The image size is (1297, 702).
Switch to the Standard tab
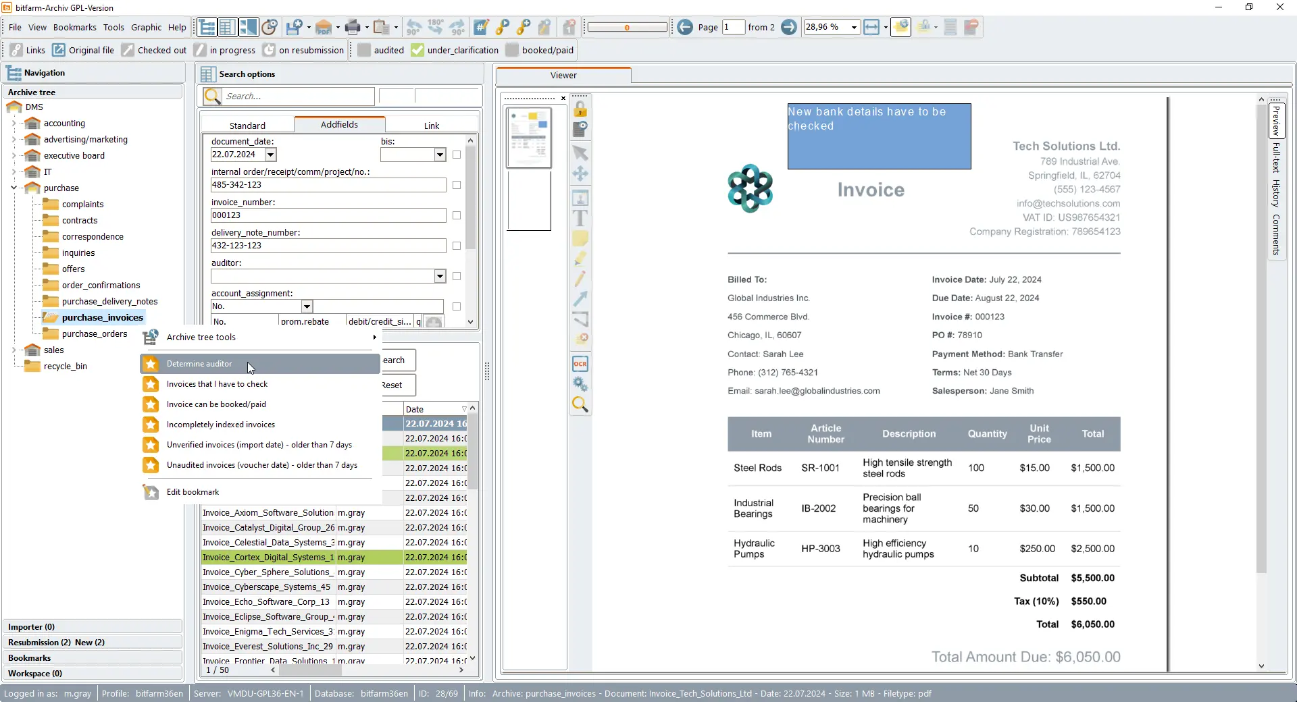click(x=247, y=126)
